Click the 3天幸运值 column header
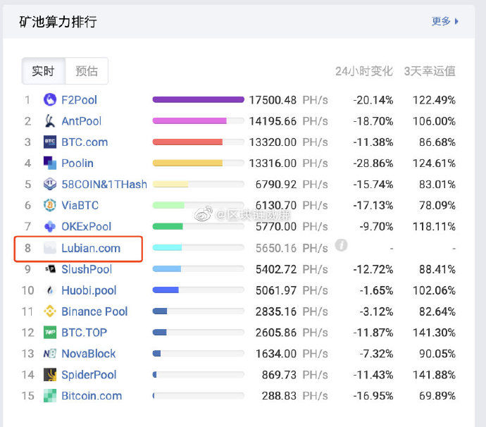The image size is (486, 427). coord(430,71)
